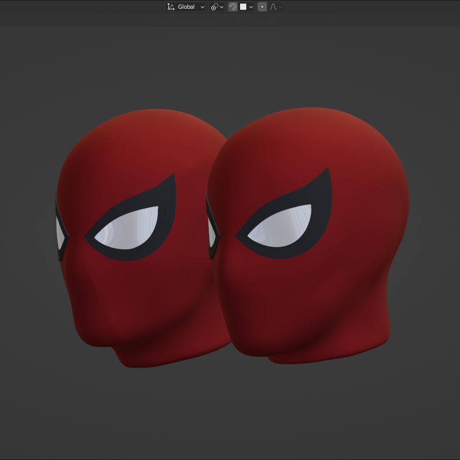Open the proportional editing falloff dropdown

[276, 7]
